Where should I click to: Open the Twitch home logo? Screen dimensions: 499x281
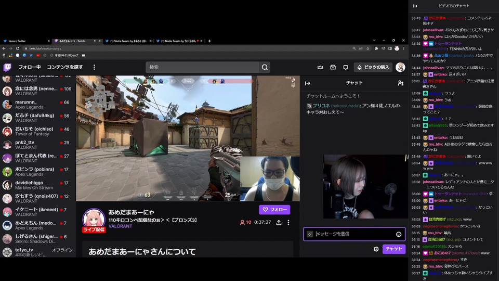pos(7,67)
